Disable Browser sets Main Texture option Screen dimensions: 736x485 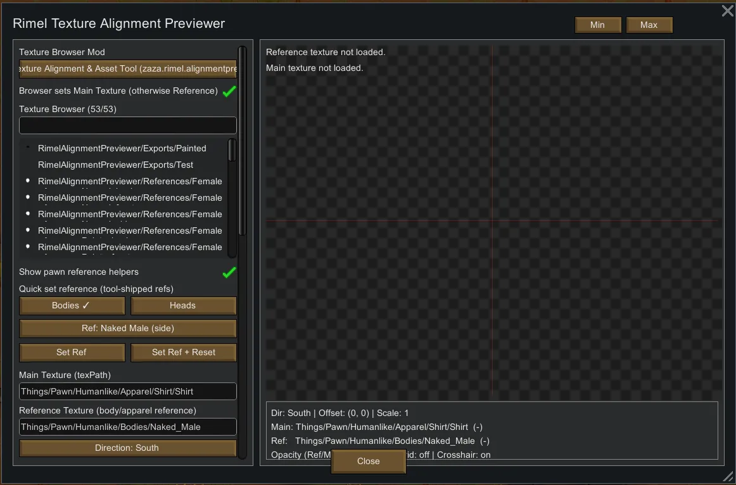[x=229, y=91]
